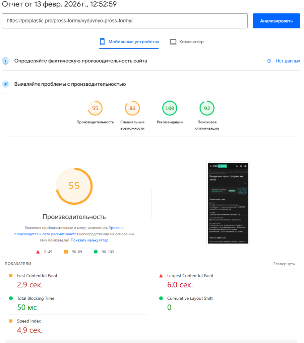Click the green circle icon next to Total Blocking Time
The image size is (304, 343).
[x=10, y=298]
